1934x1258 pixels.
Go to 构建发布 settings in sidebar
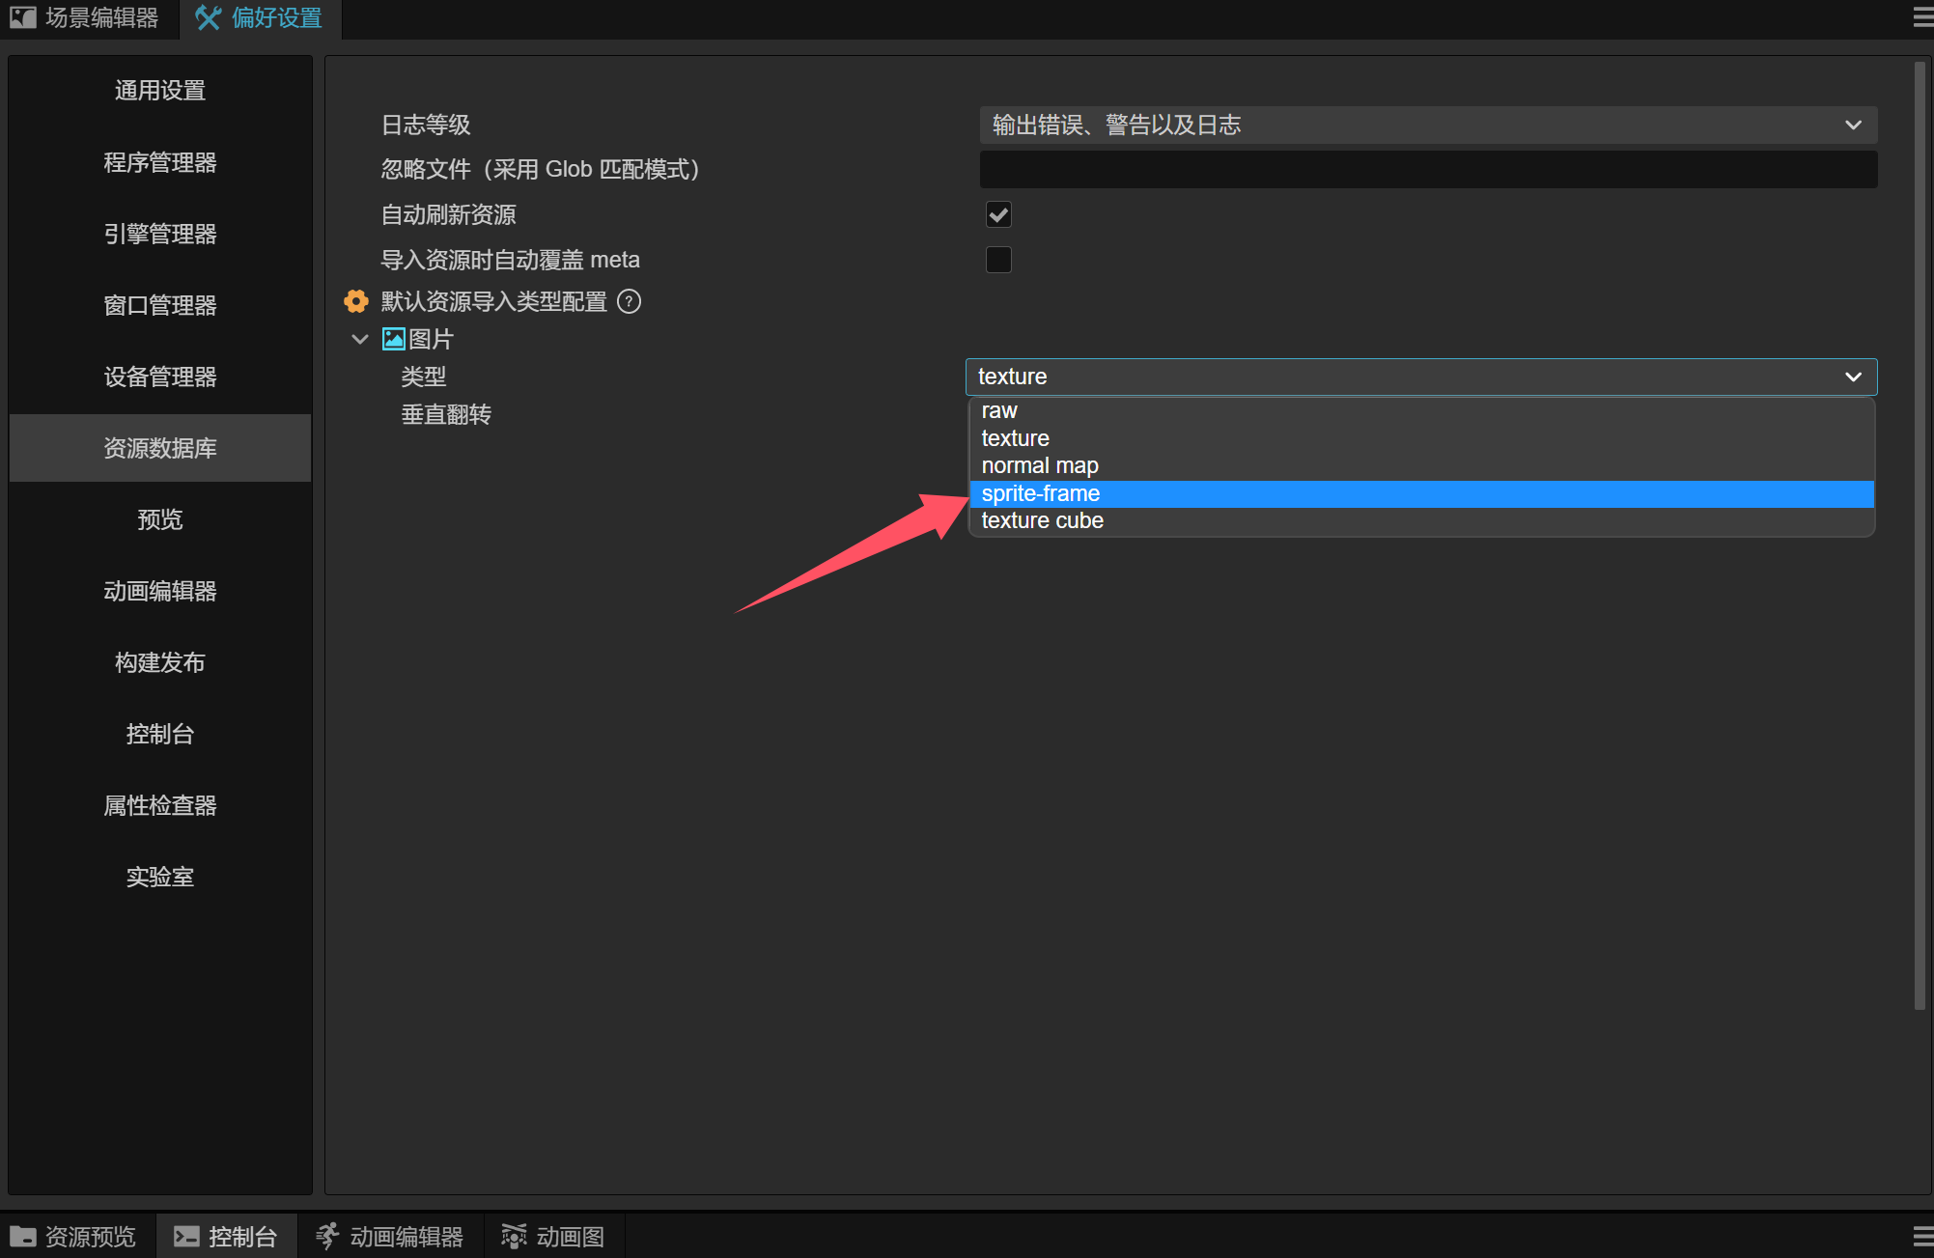(x=160, y=662)
